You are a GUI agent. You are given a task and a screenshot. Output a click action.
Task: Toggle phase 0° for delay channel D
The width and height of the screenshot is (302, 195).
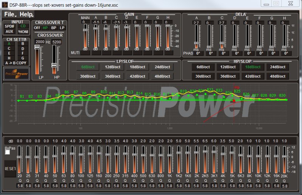point(237,53)
